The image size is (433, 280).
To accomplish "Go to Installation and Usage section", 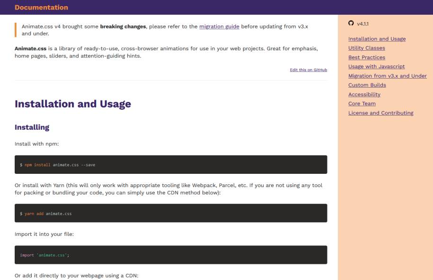I will (x=377, y=39).
